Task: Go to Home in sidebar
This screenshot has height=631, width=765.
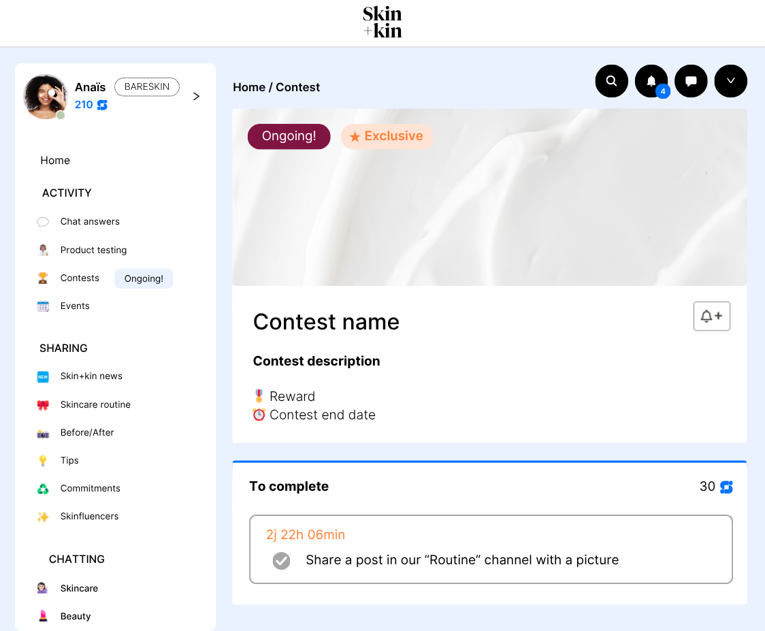Action: pos(55,161)
